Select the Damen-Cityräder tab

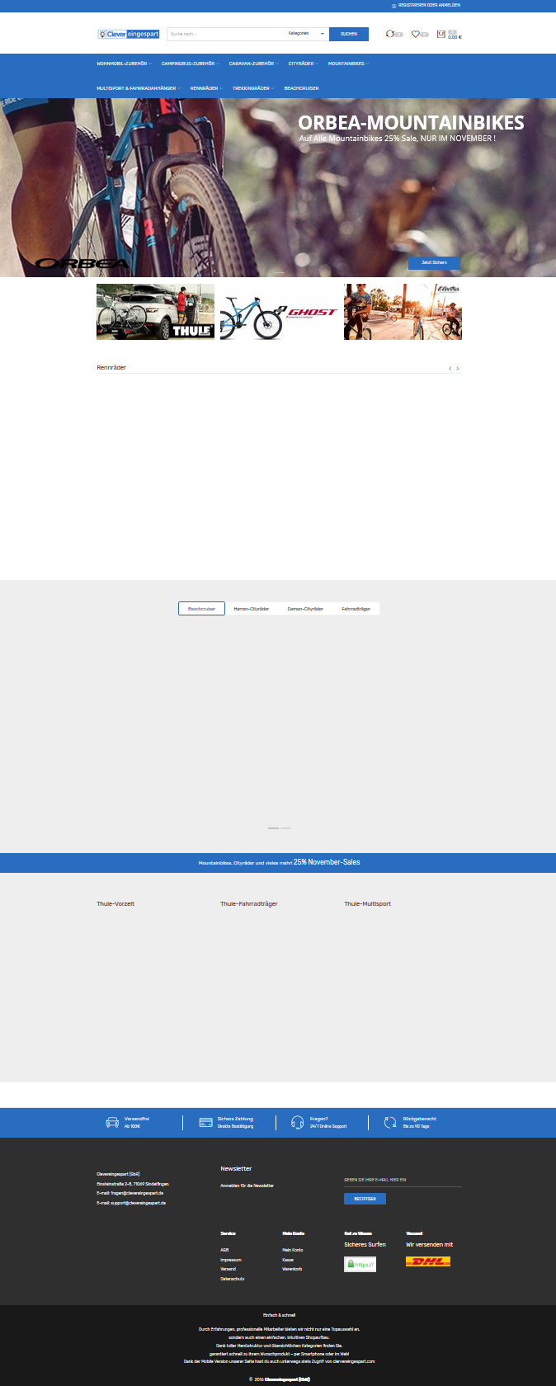pyautogui.click(x=305, y=609)
